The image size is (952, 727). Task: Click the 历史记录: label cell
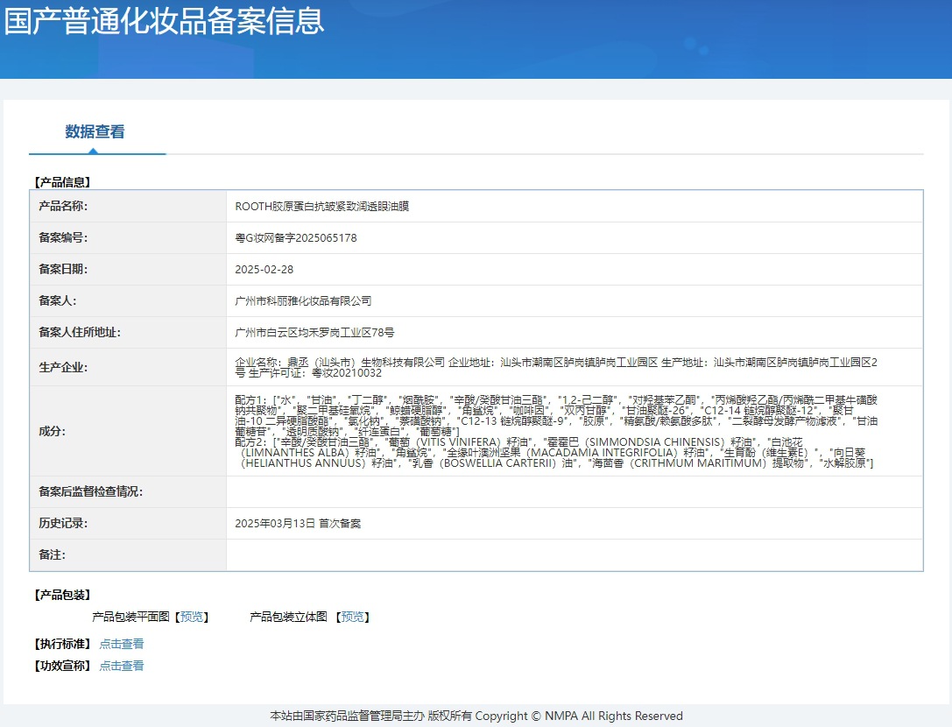tap(128, 524)
